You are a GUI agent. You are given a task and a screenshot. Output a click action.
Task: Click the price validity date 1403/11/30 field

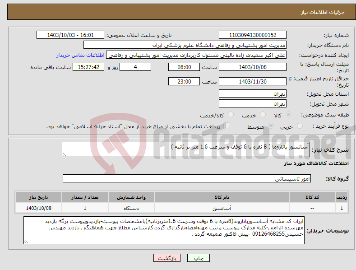[253, 81]
